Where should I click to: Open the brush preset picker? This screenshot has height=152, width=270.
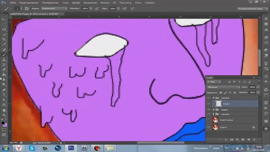coord(18,8)
